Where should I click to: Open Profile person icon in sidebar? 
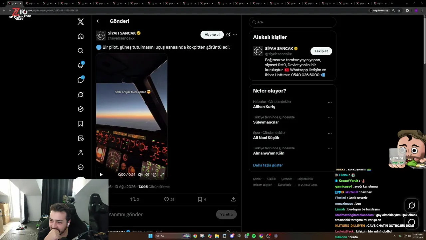(81, 153)
